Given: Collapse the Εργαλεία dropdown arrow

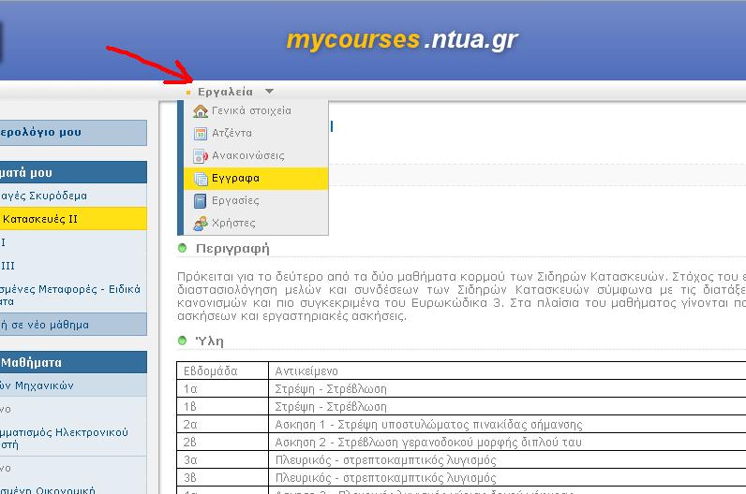Looking at the screenshot, I should 270,92.
